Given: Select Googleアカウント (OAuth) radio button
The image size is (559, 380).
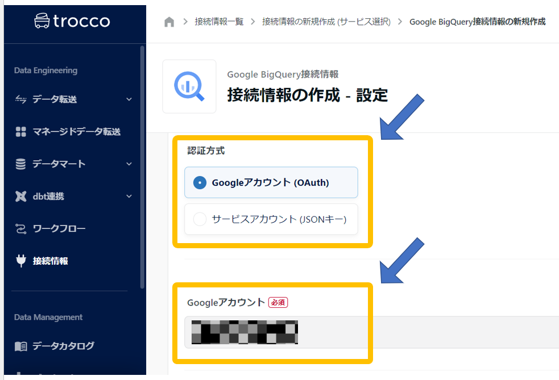Looking at the screenshot, I should coord(200,183).
